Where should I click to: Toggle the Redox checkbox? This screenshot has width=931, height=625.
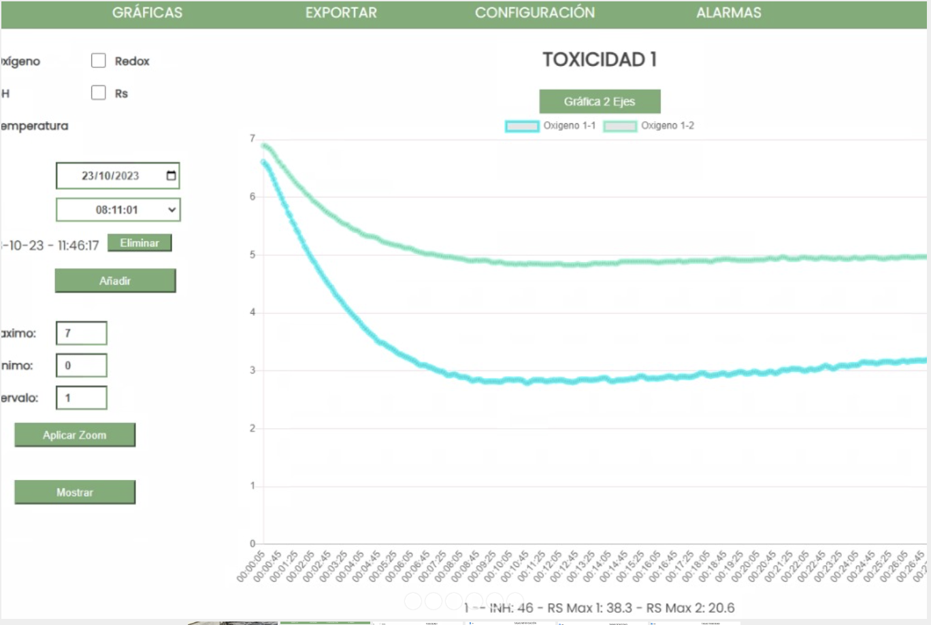(x=99, y=61)
